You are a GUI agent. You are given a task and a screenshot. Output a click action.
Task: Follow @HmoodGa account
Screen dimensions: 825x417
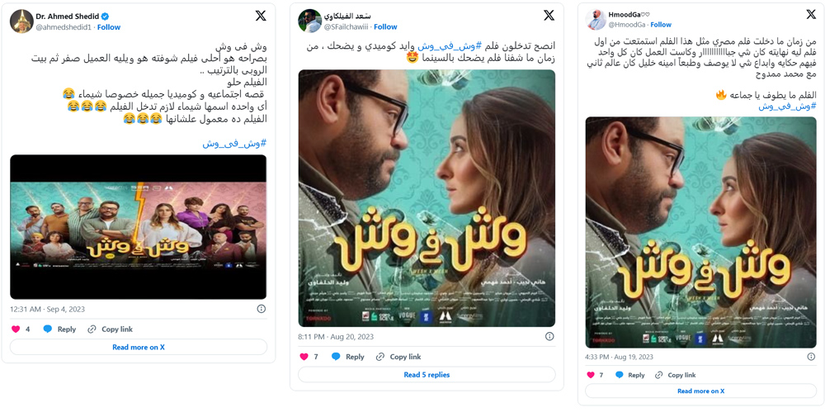[660, 25]
